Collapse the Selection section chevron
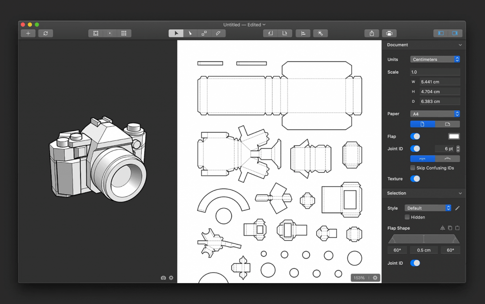 point(460,193)
